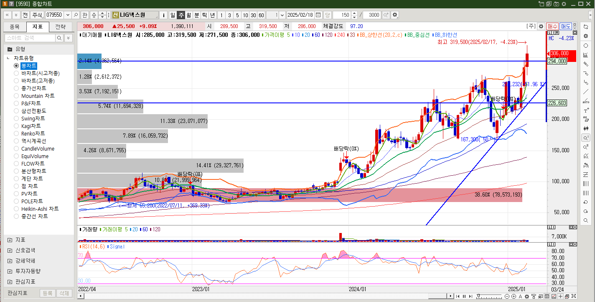Viewport: 595px width, 302px height.
Task: Open chart settings gear in top toolbar
Action: [395, 15]
